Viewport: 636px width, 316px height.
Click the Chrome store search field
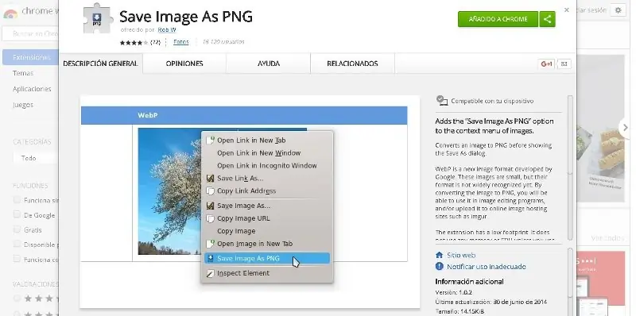[31, 34]
